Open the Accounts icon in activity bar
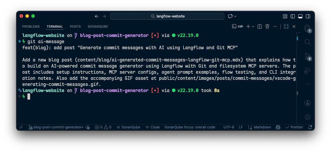Viewport: 331px width, 152px height. pyautogui.click(x=307, y=103)
